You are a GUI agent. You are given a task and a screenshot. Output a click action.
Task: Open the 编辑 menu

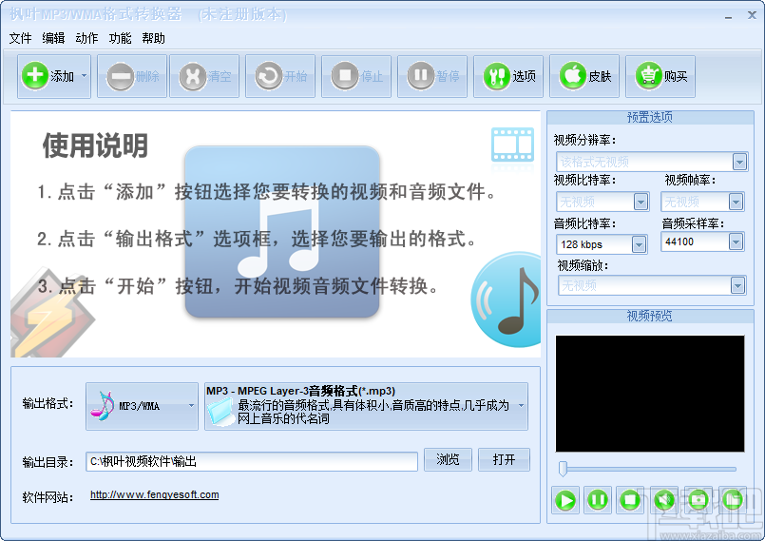click(x=53, y=38)
